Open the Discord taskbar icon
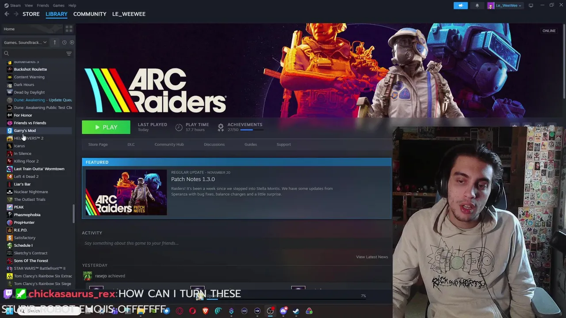The height and width of the screenshot is (318, 566). (x=283, y=311)
